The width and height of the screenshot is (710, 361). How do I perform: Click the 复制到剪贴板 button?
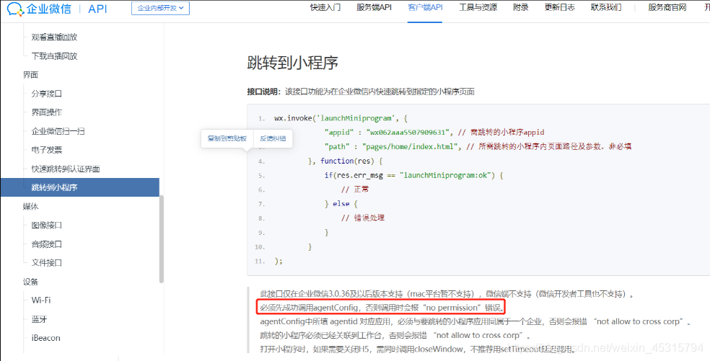tap(227, 138)
